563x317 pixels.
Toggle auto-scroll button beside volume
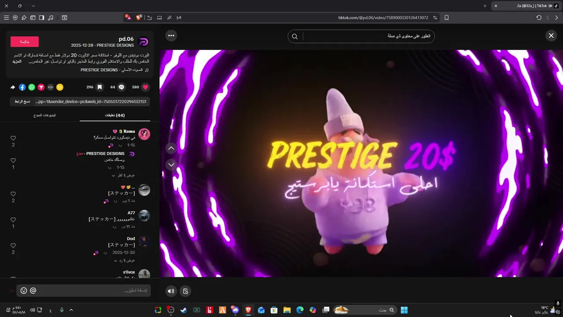coord(186,291)
